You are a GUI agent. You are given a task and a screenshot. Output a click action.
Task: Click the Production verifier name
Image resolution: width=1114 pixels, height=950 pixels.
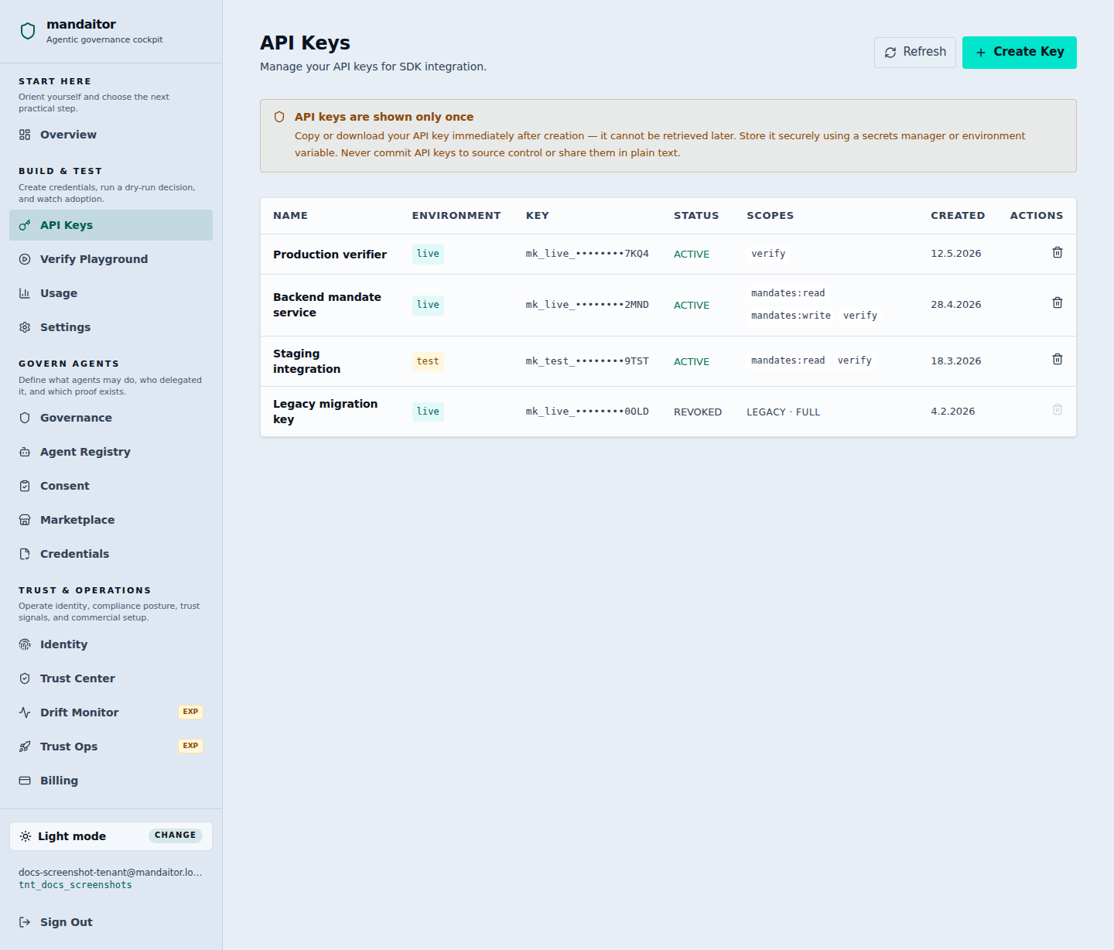tap(330, 255)
